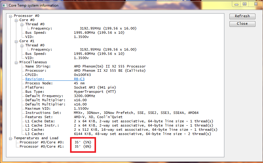Select Temperatures and Load label
The image size is (263, 163).
click(36, 138)
